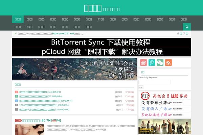Open the ranked post labeled [46.4MB/MP4]
This screenshot has width=203, height=135.
40,92
